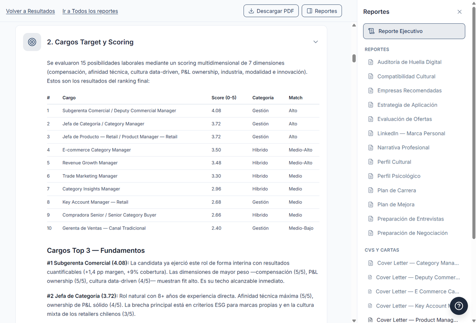Close the Reportes side panel

pos(459,12)
